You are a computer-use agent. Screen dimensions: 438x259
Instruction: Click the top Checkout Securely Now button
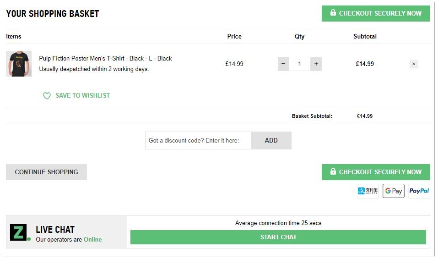(x=376, y=13)
